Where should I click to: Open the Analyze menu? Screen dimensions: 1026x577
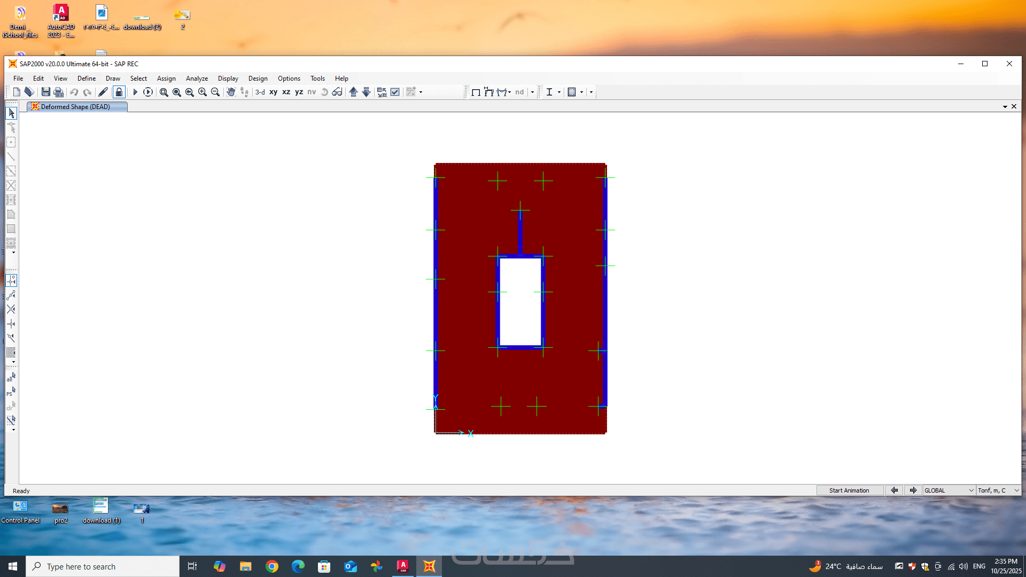point(197,78)
